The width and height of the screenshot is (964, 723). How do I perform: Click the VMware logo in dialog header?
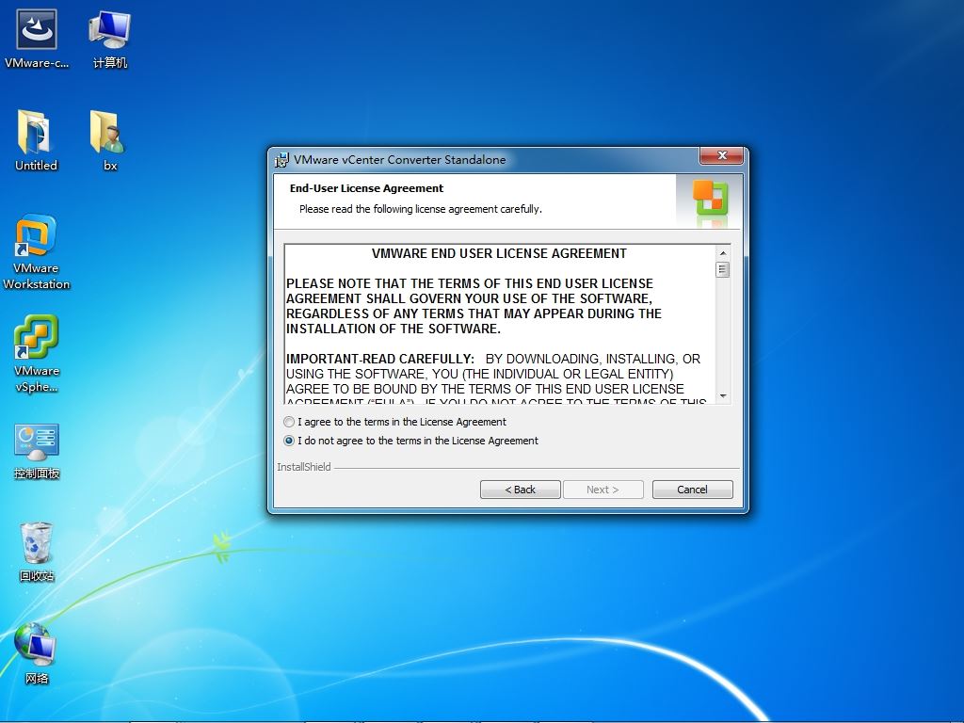(710, 199)
